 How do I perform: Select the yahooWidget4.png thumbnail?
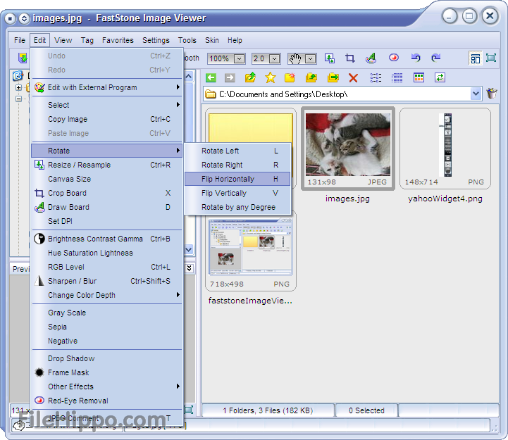point(445,149)
